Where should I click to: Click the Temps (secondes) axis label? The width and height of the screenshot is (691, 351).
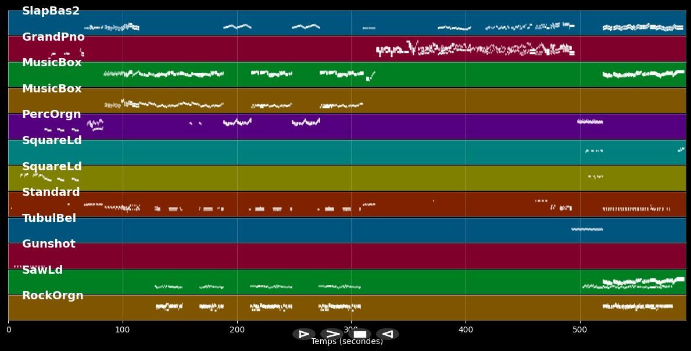347,342
